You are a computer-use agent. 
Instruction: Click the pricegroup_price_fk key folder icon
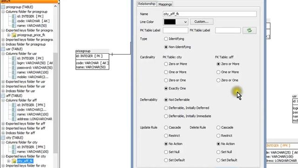14,35
